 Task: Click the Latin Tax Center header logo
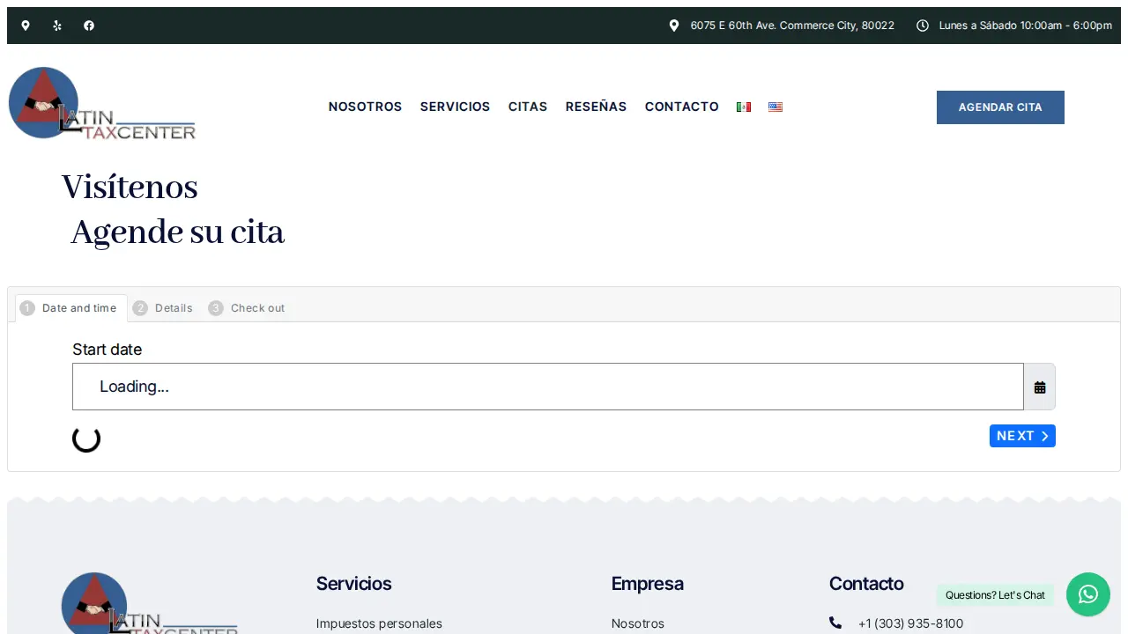pyautogui.click(x=102, y=104)
